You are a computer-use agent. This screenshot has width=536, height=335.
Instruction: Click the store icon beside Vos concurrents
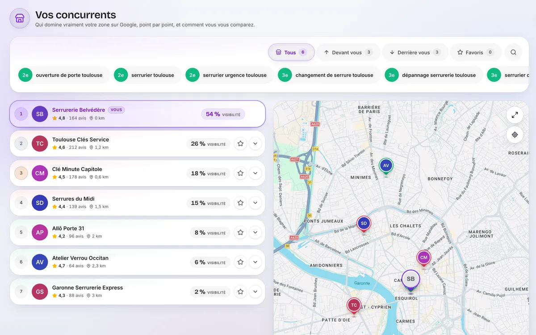(20, 18)
